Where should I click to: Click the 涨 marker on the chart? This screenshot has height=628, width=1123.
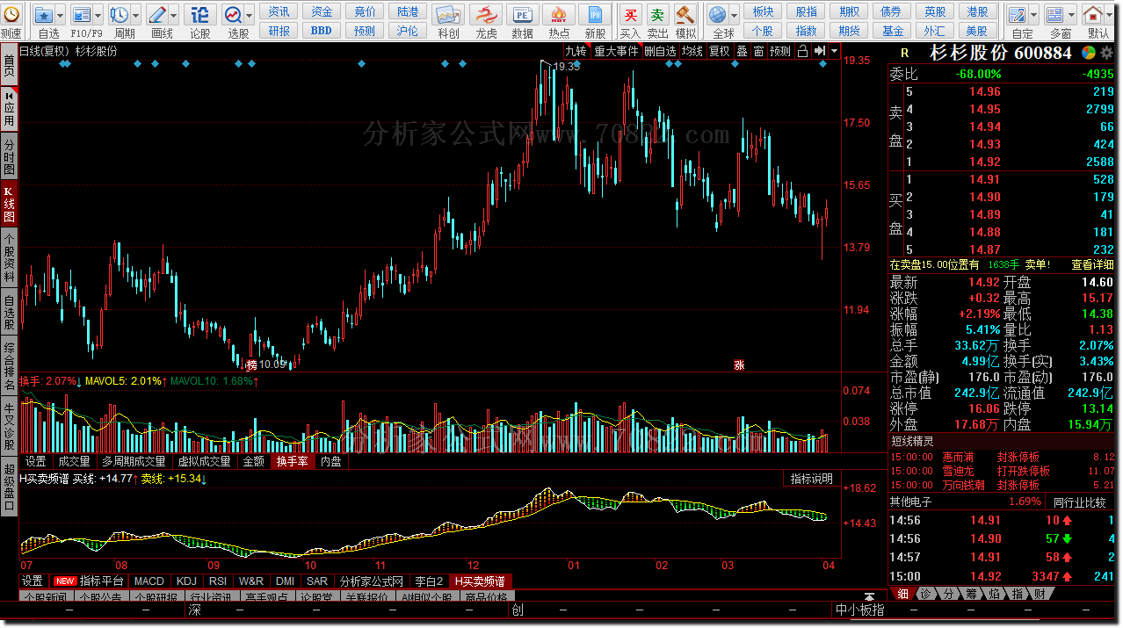(739, 365)
